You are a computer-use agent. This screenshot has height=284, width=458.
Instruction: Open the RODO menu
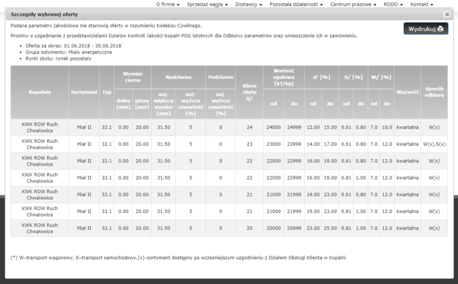(x=393, y=4)
